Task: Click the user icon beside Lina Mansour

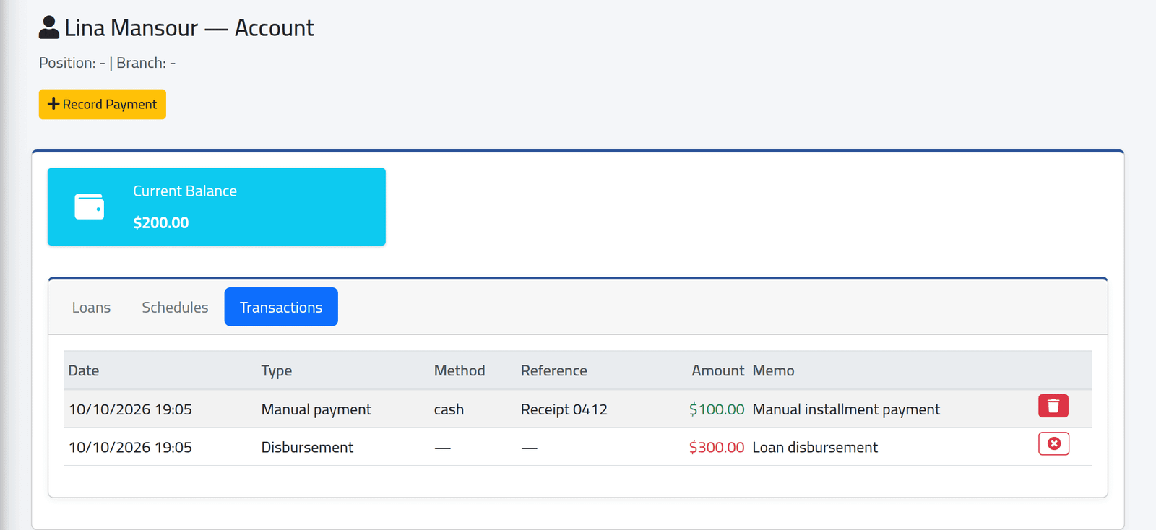Action: point(49,27)
